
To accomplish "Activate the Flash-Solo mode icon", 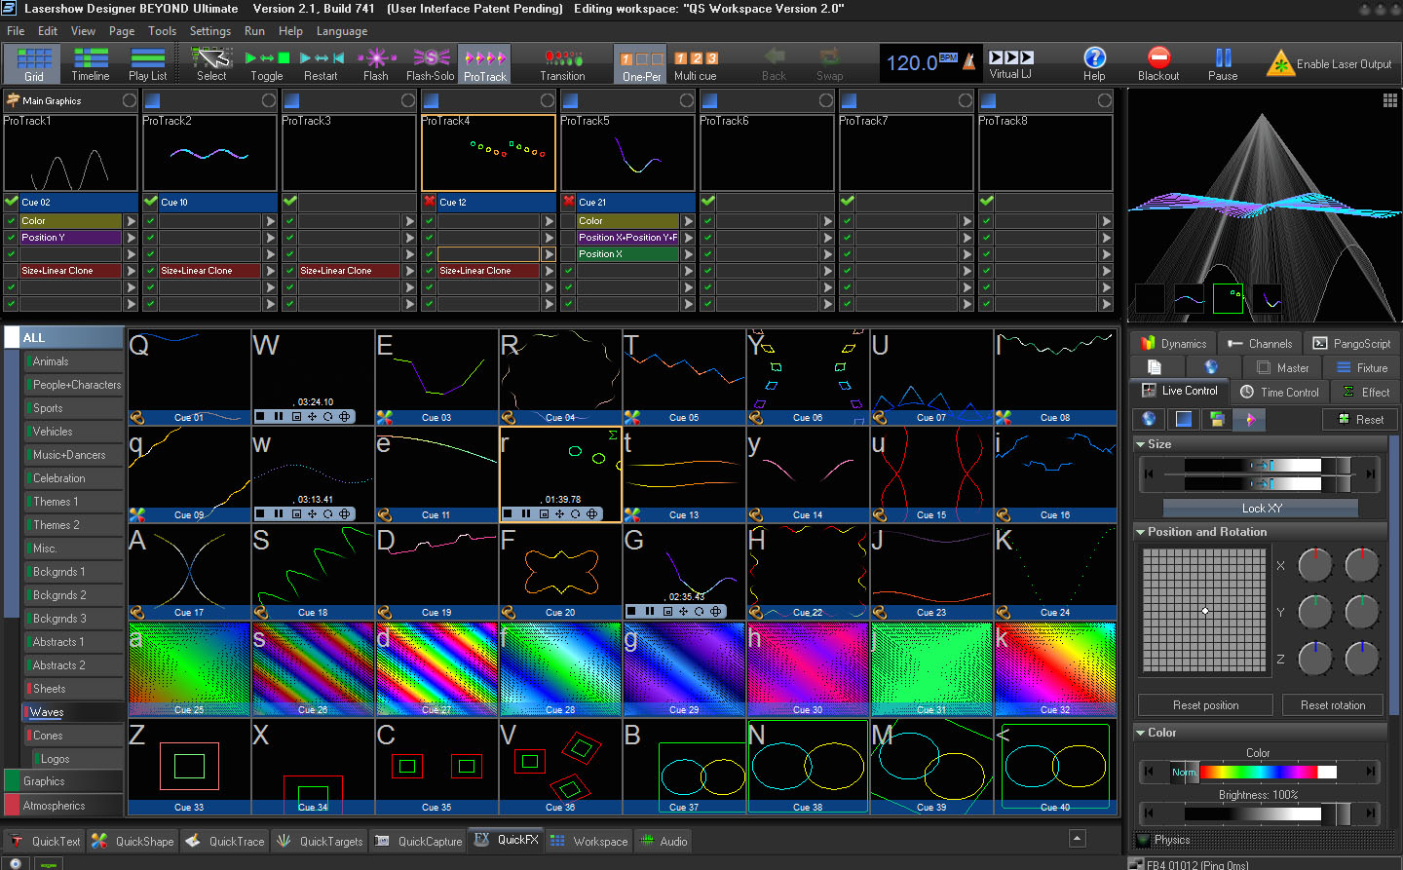I will tap(430, 63).
